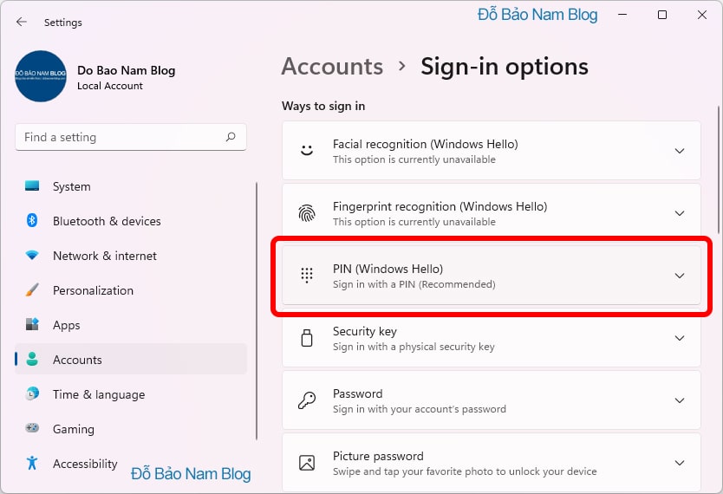Click the Security key USB icon
723x494 pixels.
click(x=307, y=337)
